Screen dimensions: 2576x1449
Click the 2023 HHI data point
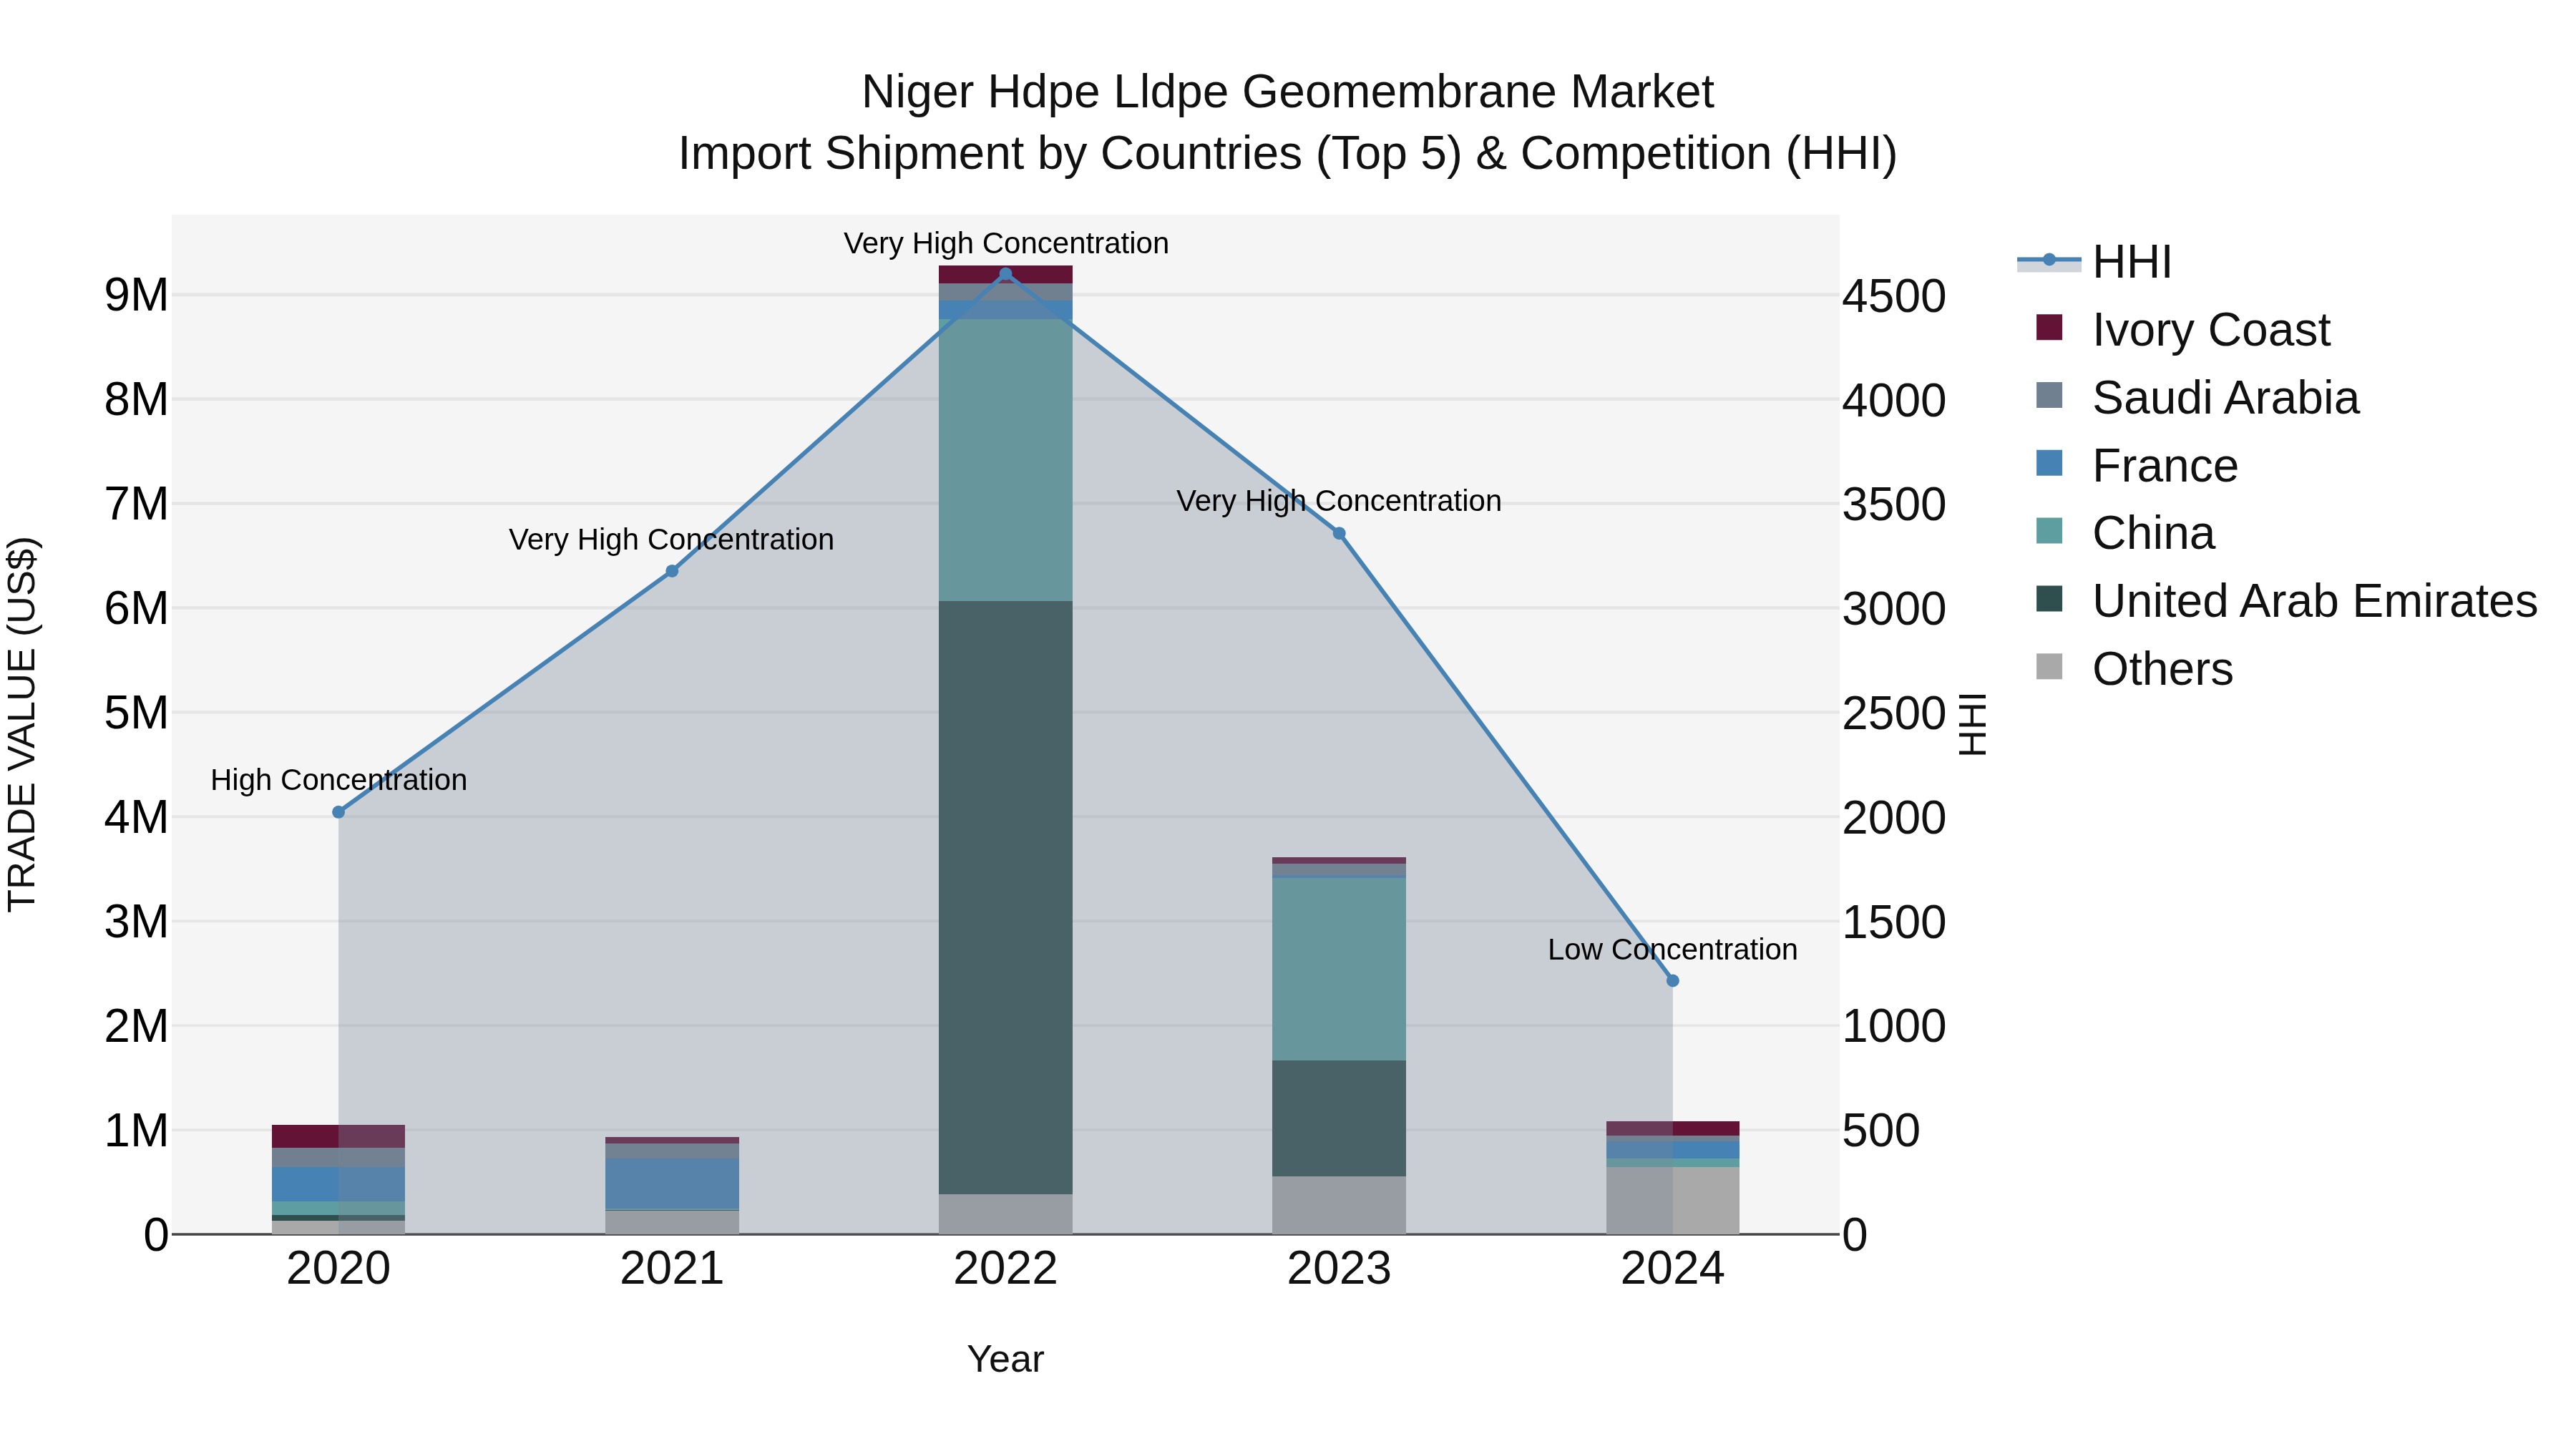pos(1339,533)
